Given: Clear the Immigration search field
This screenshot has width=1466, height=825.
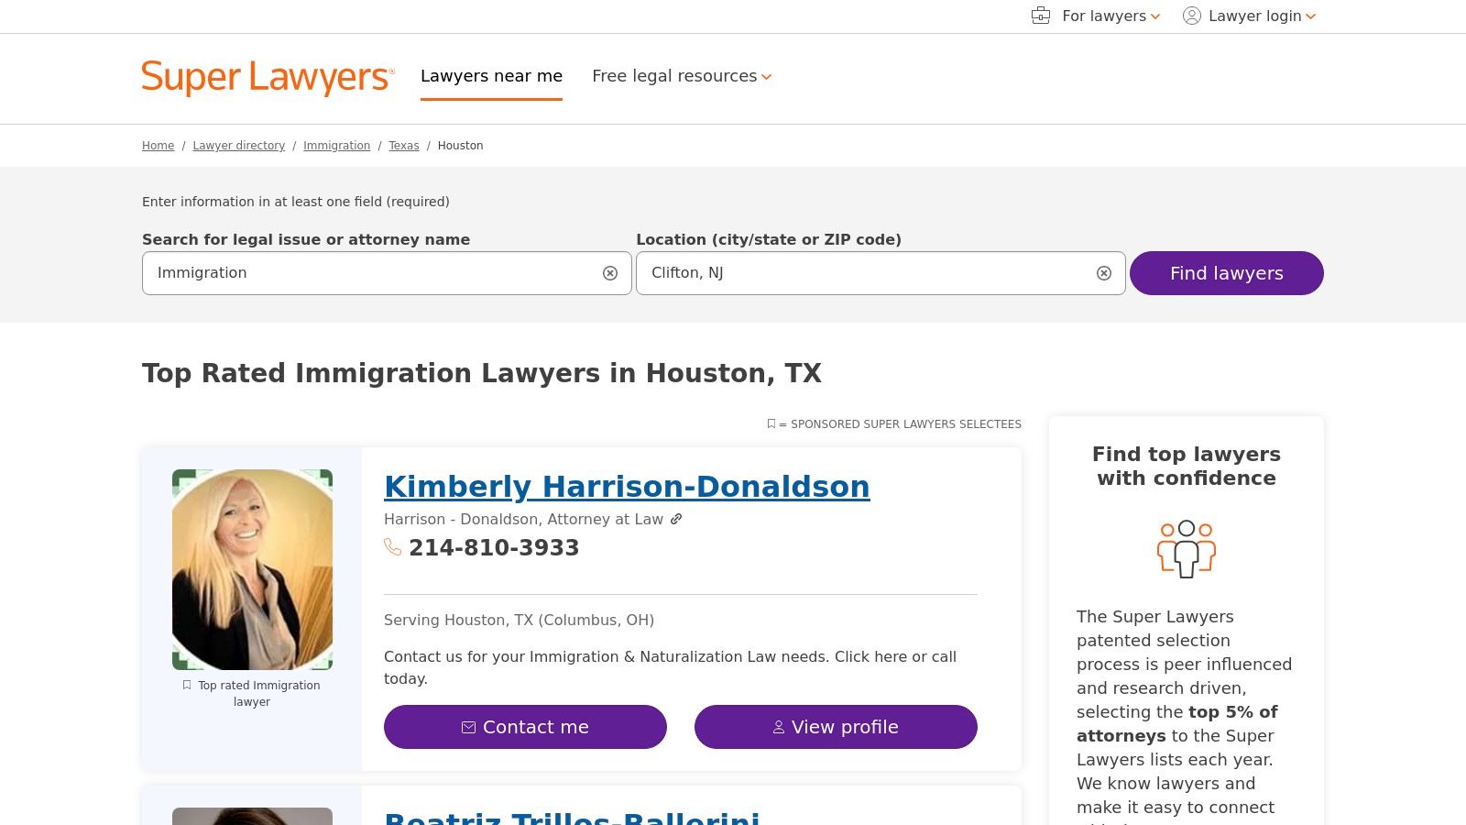Looking at the screenshot, I should 609,272.
